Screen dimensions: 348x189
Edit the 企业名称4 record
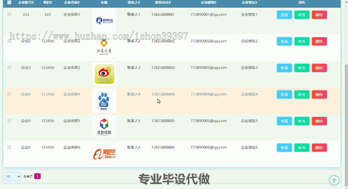(x=302, y=94)
